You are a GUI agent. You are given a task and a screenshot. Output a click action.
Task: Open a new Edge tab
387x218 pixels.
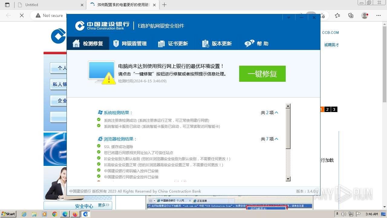(164, 5)
